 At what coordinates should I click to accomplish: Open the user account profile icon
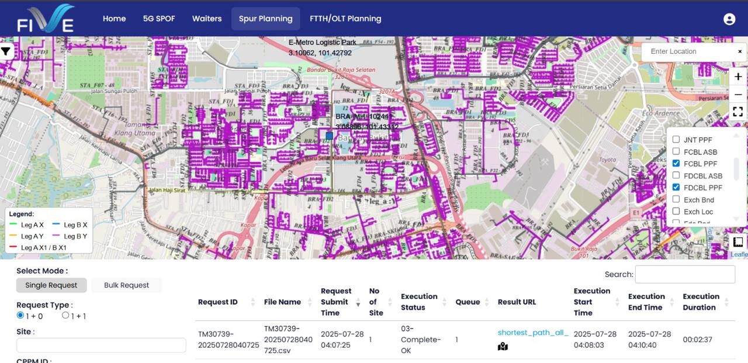click(x=729, y=19)
